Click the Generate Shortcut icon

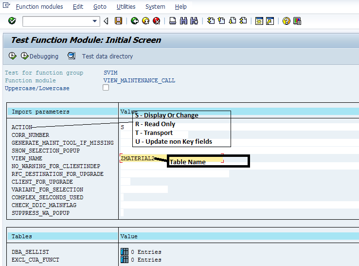pyautogui.click(x=270, y=21)
